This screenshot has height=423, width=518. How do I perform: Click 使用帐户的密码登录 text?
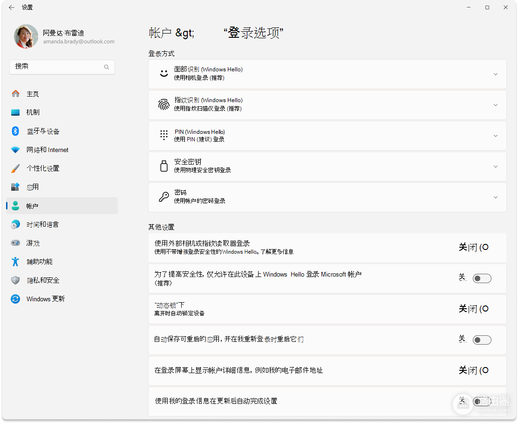(200, 201)
